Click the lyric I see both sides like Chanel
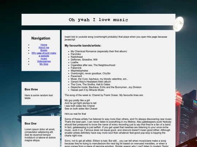This screenshot has height=147, width=197. click(x=80, y=106)
